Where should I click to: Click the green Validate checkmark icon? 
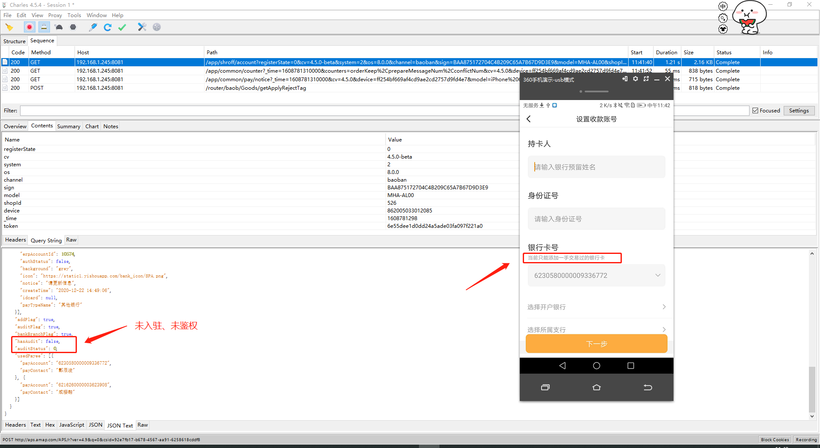click(122, 27)
